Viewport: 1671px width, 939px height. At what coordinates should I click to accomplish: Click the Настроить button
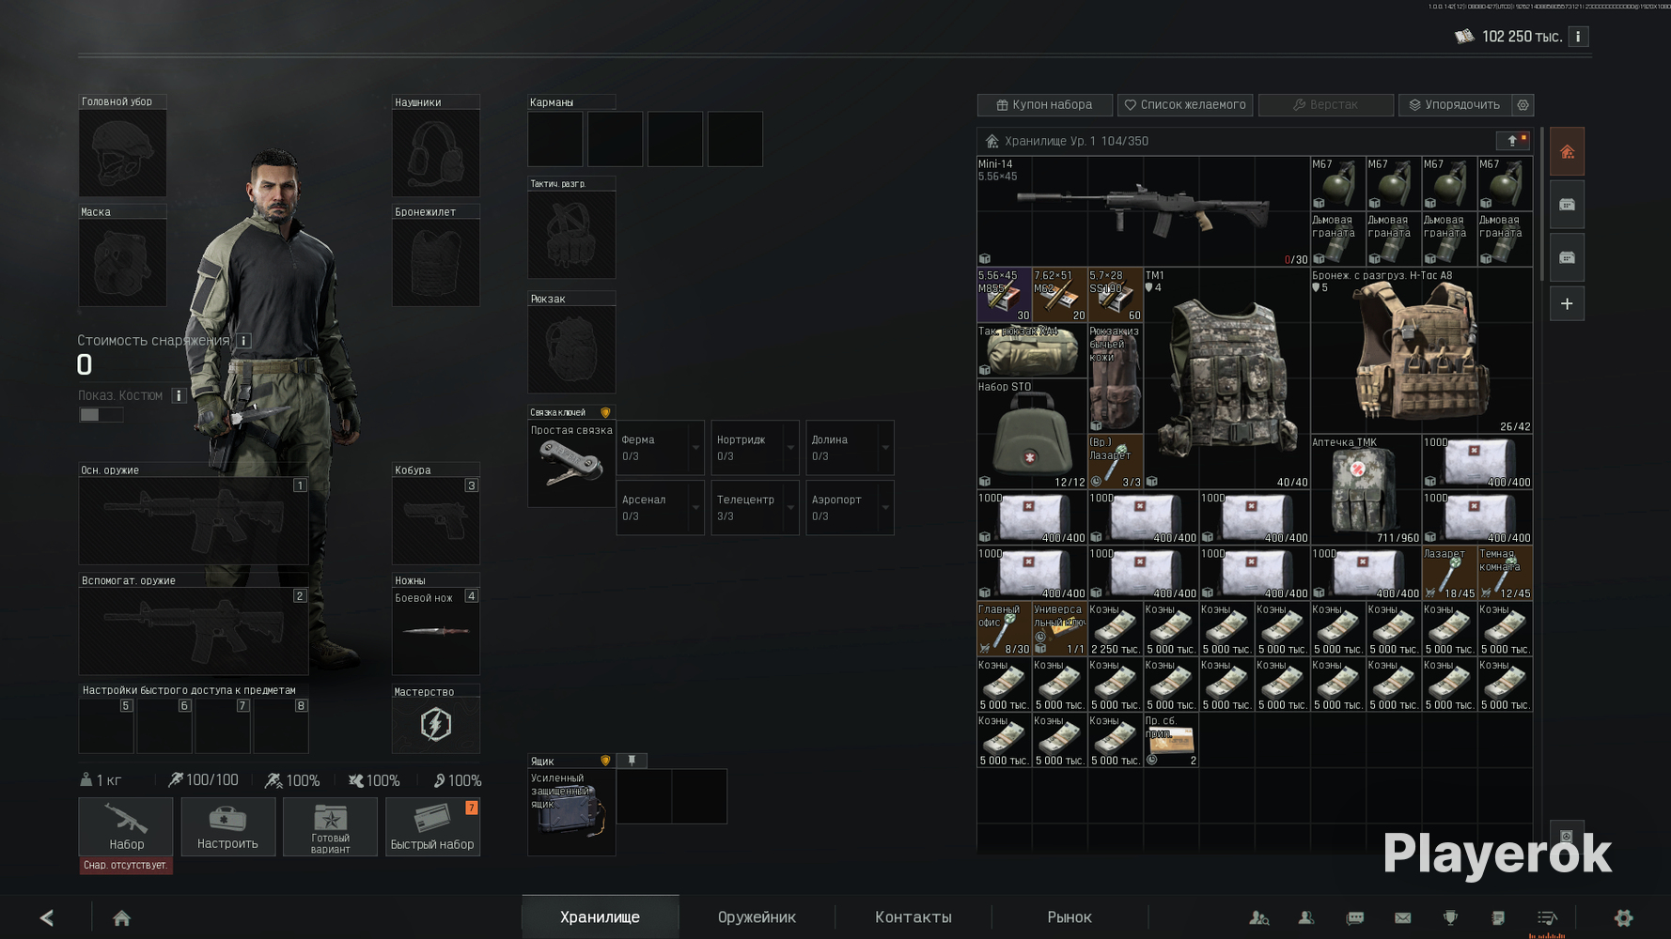(227, 826)
